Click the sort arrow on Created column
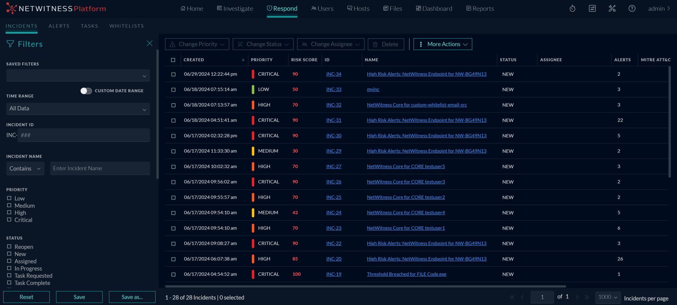Viewport: 677px width, 305px height. 243,60
